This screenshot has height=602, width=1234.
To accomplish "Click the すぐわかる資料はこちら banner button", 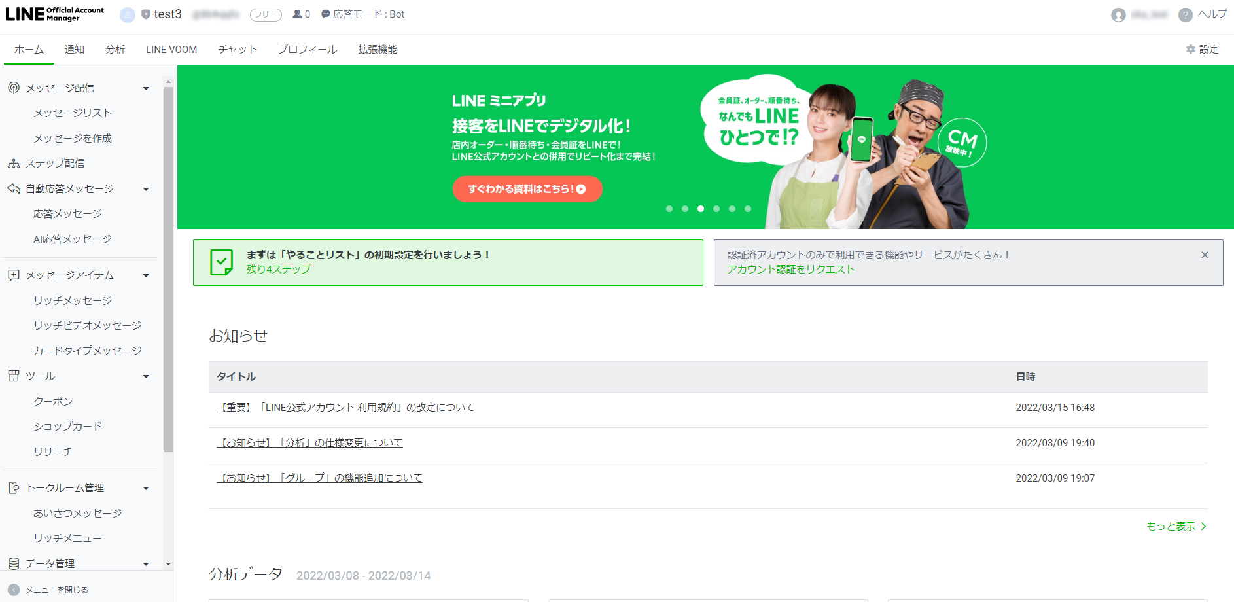I will [527, 189].
